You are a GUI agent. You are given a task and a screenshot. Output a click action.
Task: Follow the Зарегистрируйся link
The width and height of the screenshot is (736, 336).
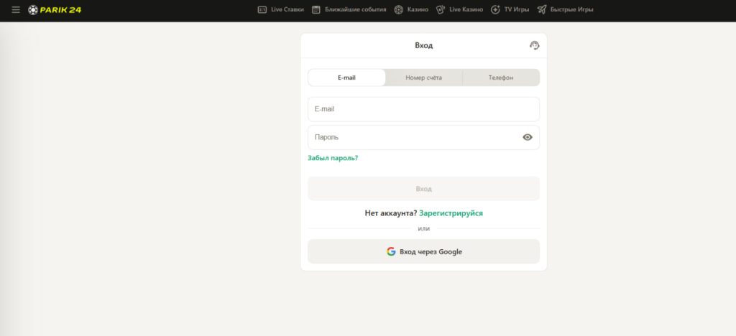click(451, 213)
